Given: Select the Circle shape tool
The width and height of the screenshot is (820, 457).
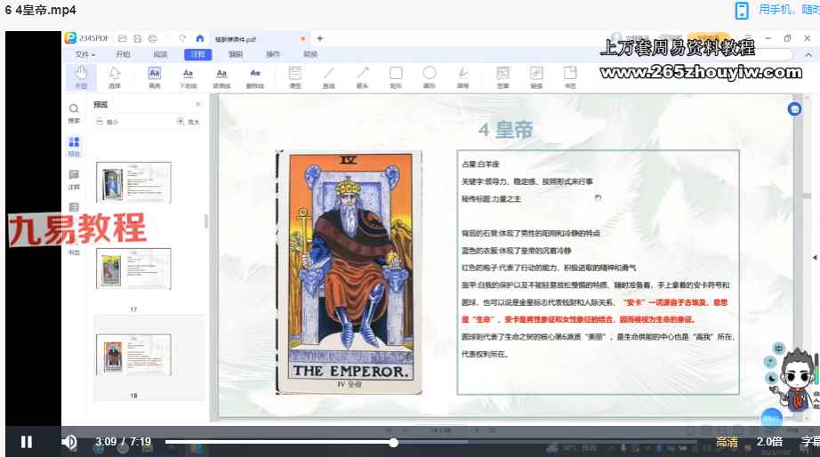Looking at the screenshot, I should pyautogui.click(x=430, y=76).
